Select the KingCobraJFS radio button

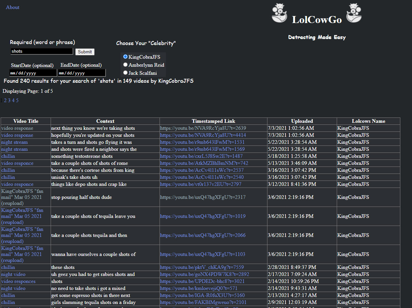click(x=125, y=57)
